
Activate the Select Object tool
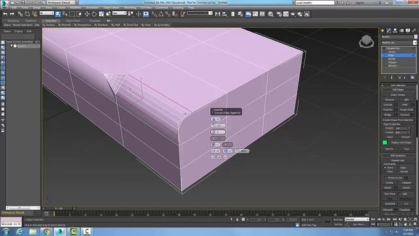(58, 14)
